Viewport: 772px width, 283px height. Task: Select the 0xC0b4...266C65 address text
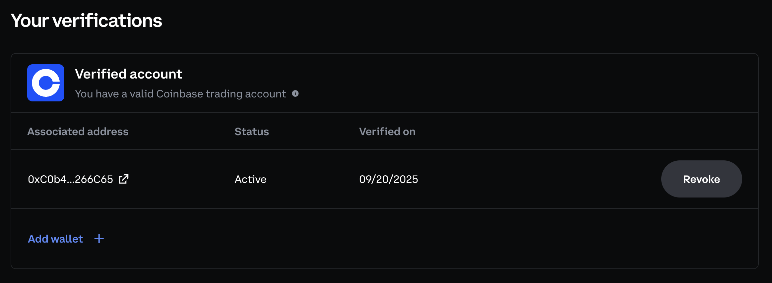pyautogui.click(x=70, y=179)
